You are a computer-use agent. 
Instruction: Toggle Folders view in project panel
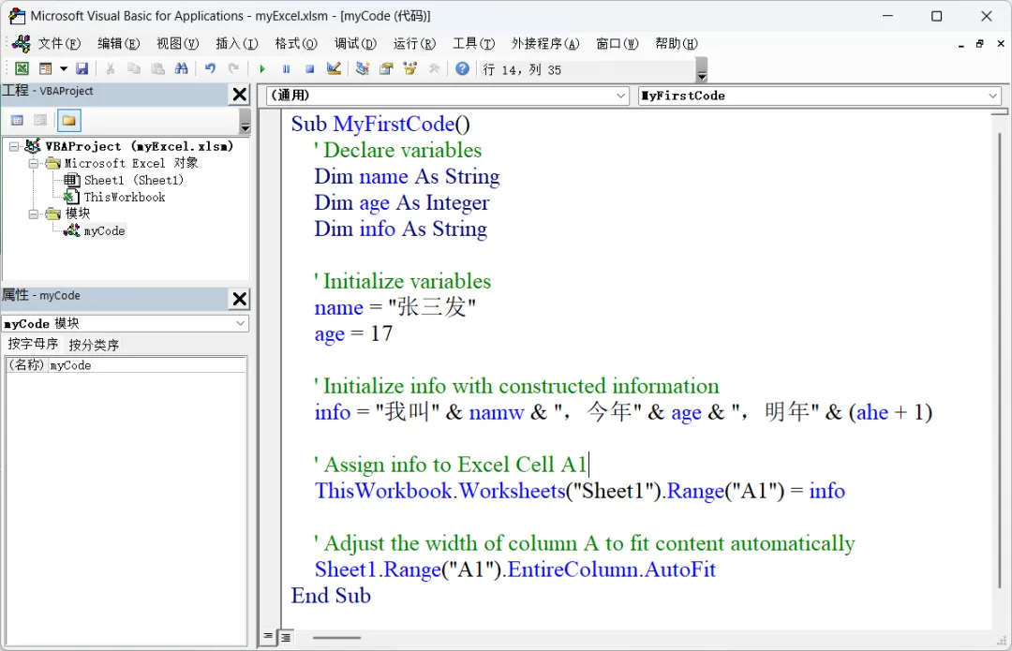[x=69, y=120]
